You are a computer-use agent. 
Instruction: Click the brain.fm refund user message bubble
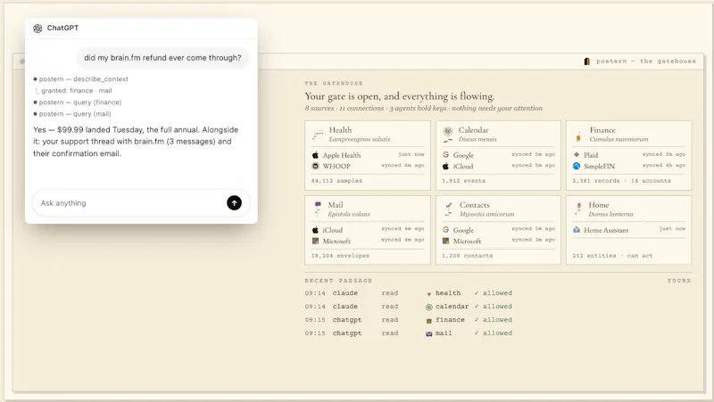click(162, 58)
